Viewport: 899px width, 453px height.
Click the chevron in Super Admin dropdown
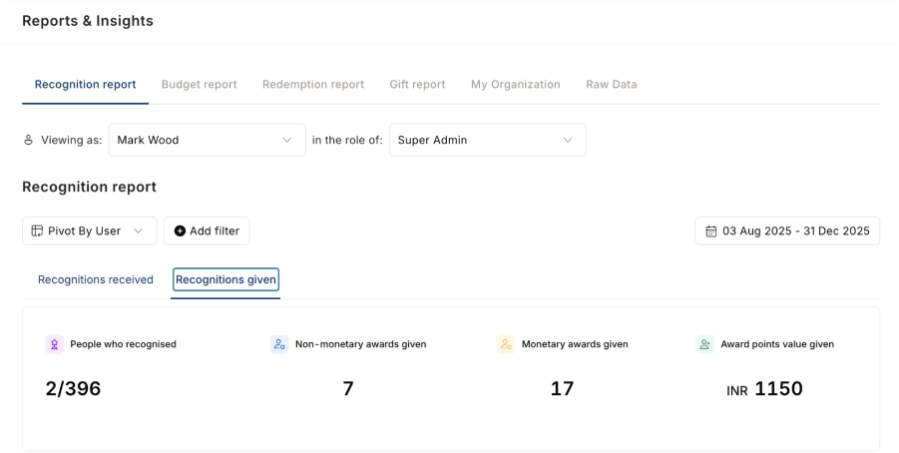pyautogui.click(x=567, y=140)
